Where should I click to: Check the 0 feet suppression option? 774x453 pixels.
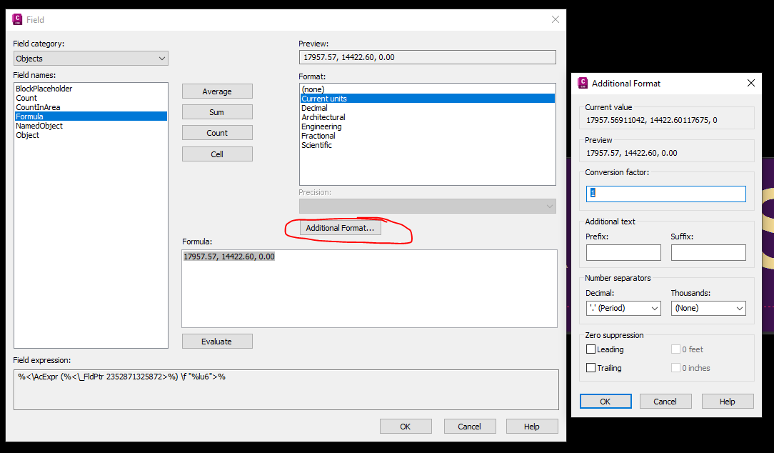point(675,349)
